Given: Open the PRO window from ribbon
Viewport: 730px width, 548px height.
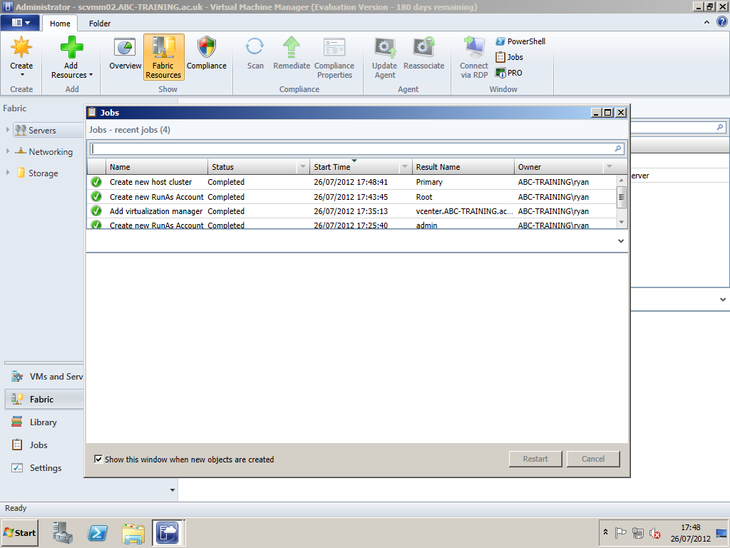Looking at the screenshot, I should click(509, 73).
